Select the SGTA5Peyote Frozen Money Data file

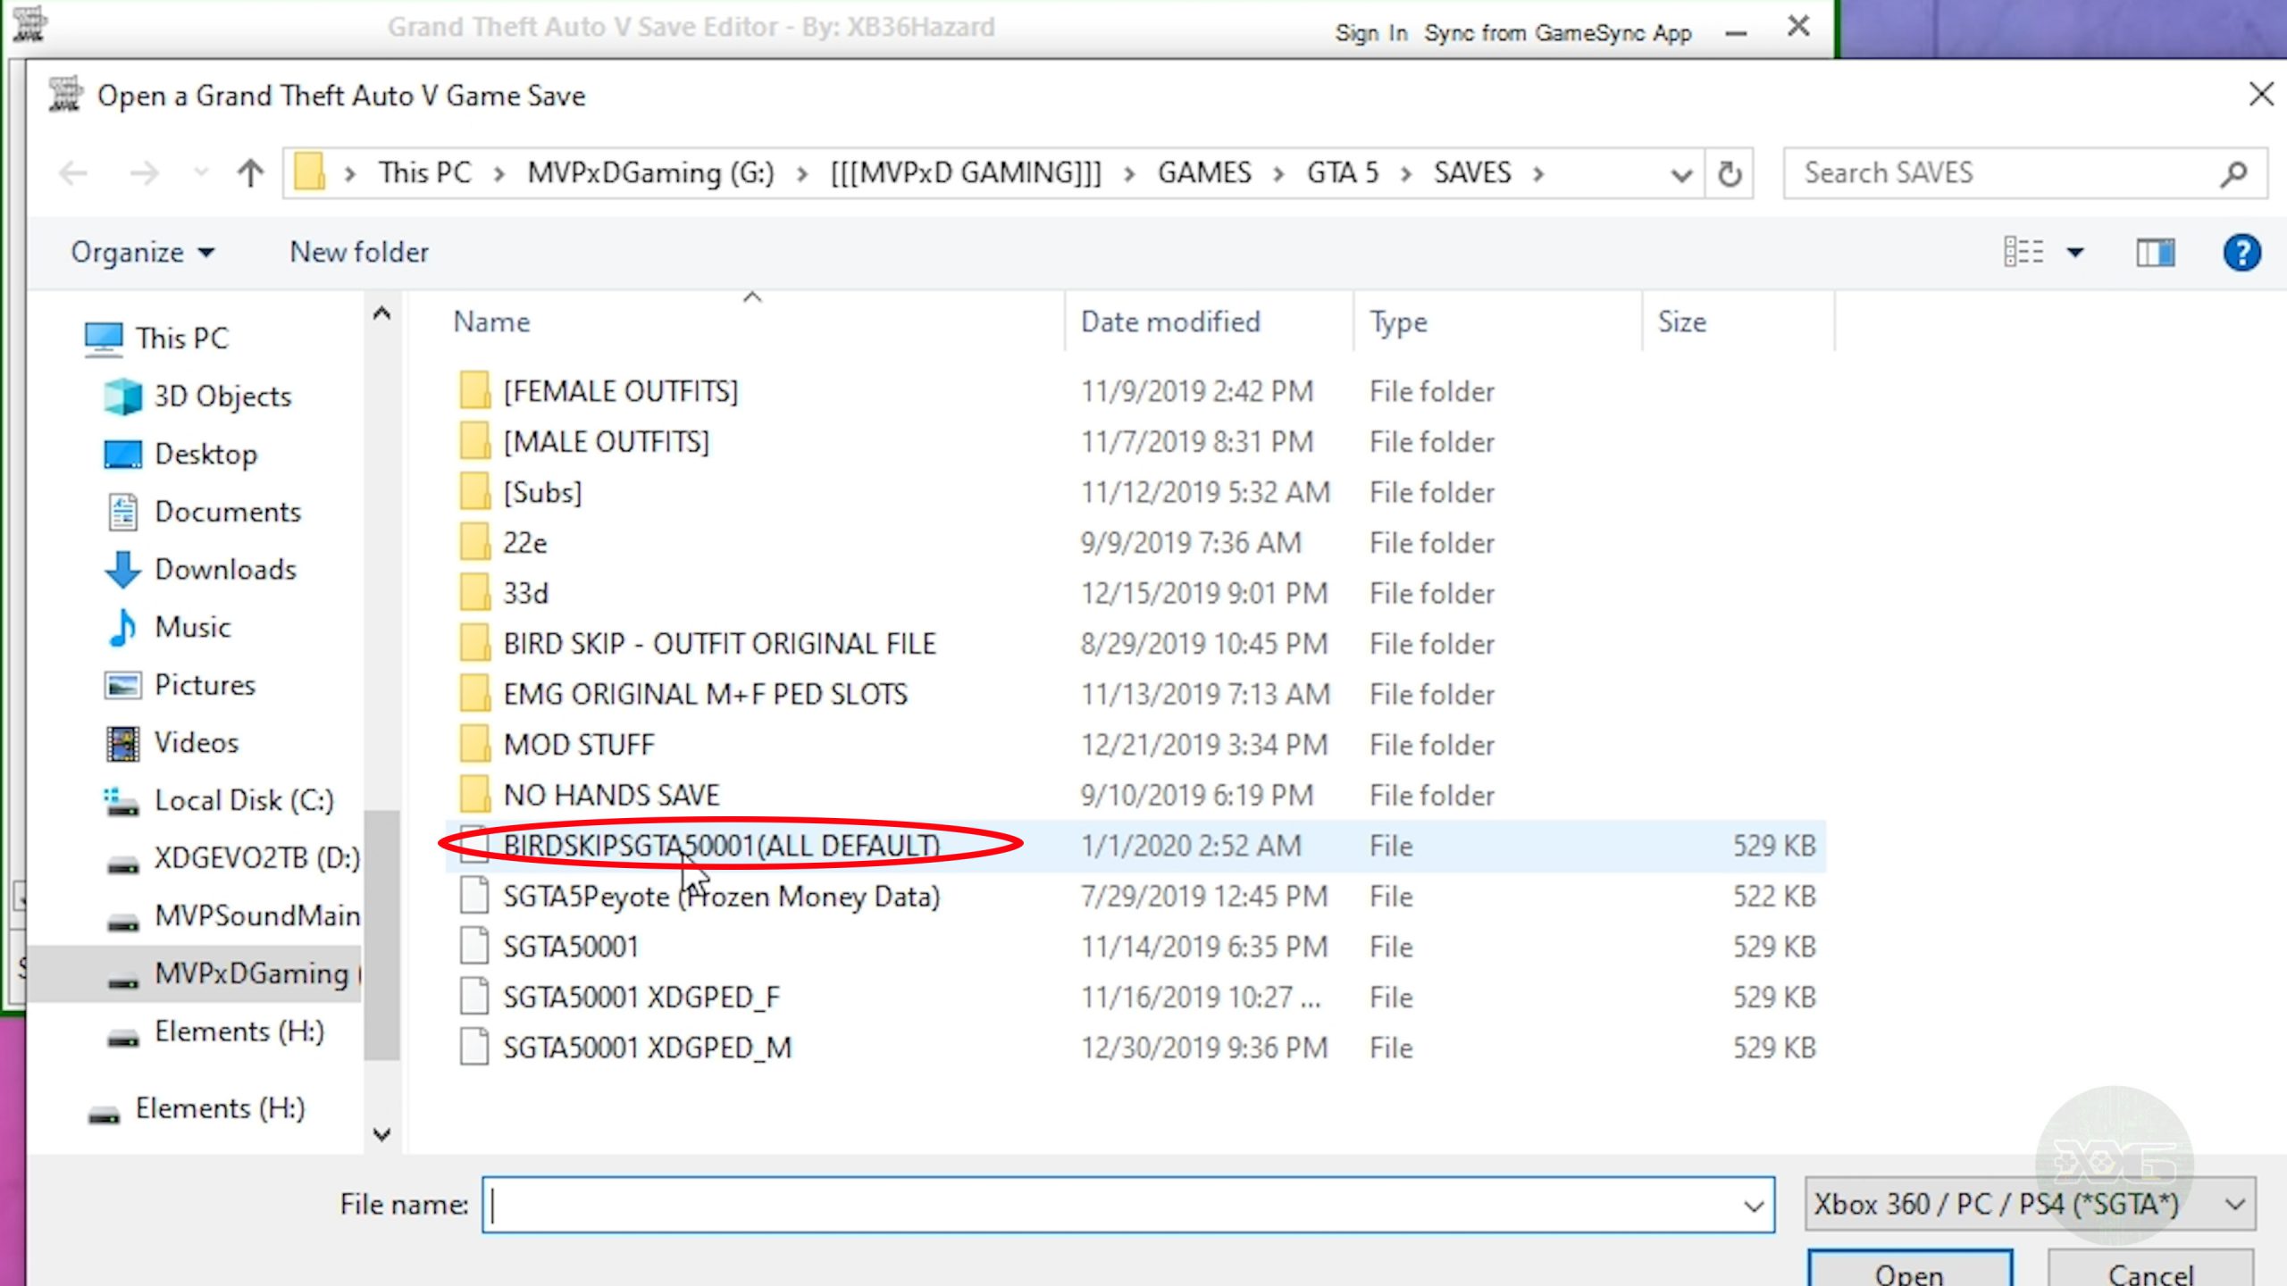click(x=721, y=895)
